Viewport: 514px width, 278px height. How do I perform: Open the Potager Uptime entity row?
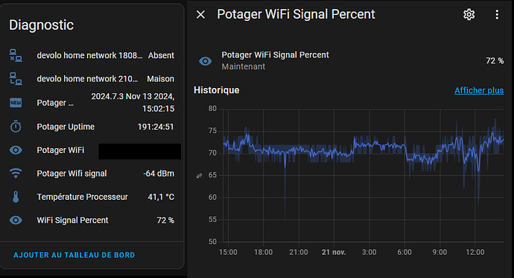click(92, 127)
